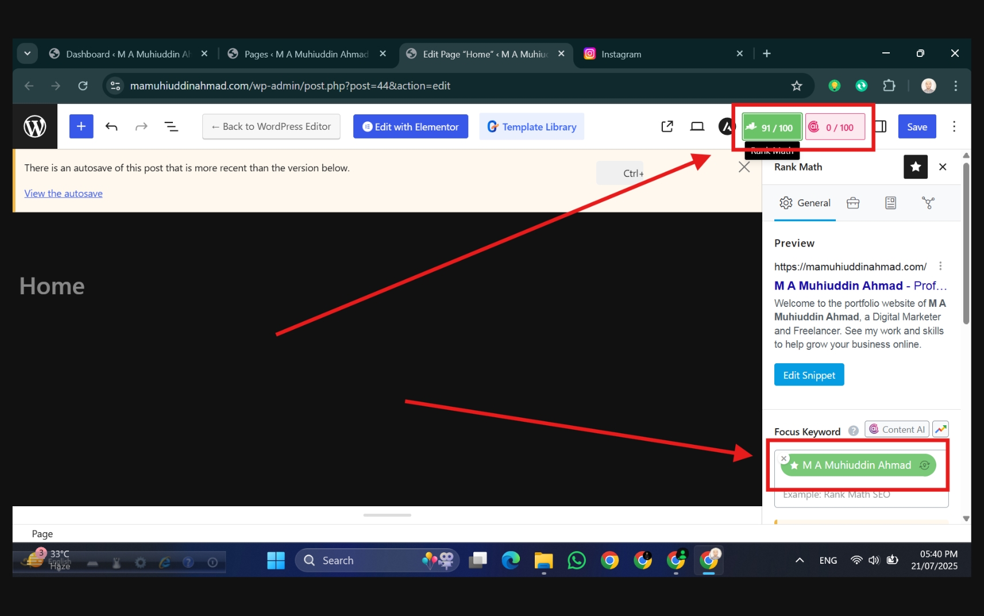Open File Explorer from the taskbar
This screenshot has height=616, width=984.
(x=543, y=560)
